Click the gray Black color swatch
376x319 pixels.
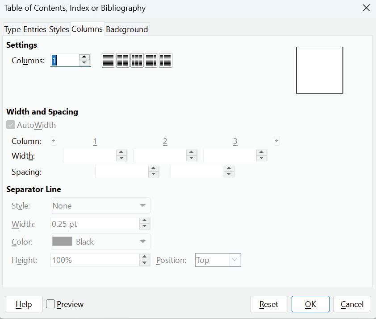tap(62, 241)
